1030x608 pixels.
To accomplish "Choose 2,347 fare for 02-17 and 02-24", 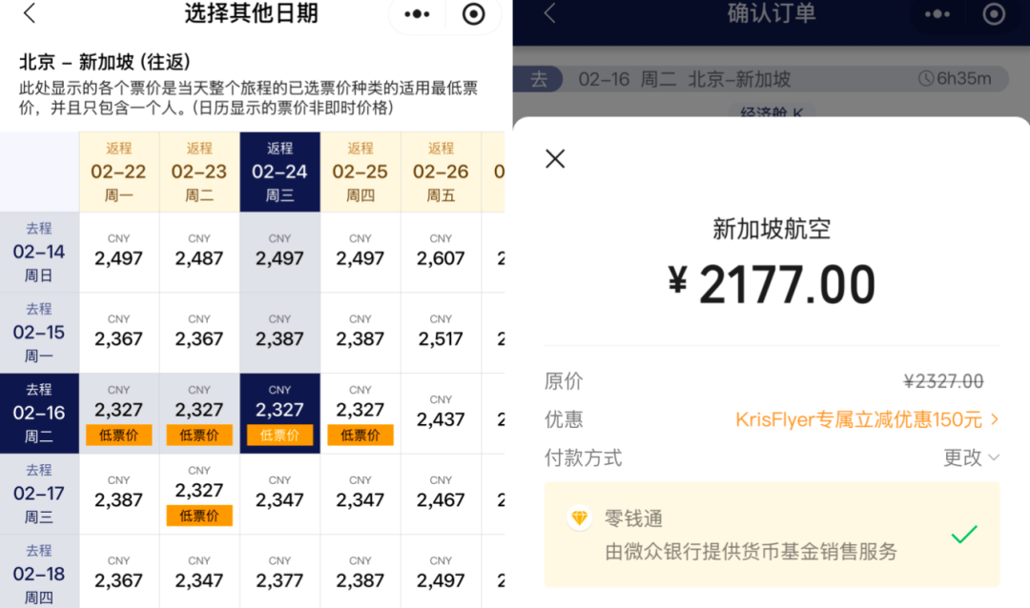I will click(279, 494).
